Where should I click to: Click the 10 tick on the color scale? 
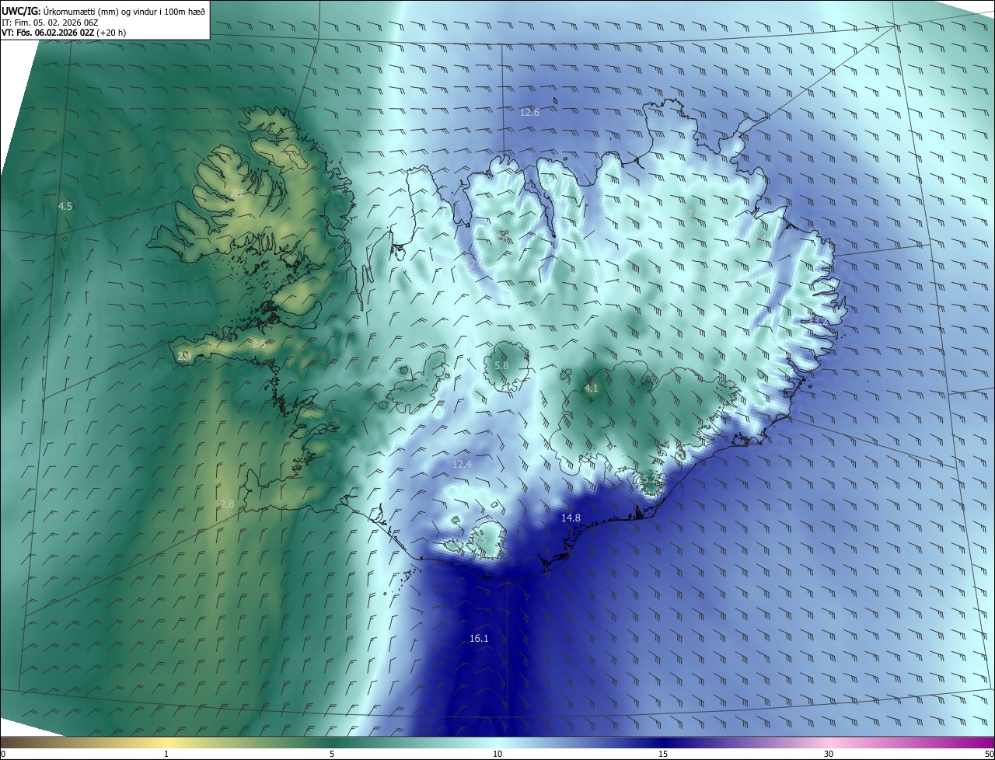point(497,755)
